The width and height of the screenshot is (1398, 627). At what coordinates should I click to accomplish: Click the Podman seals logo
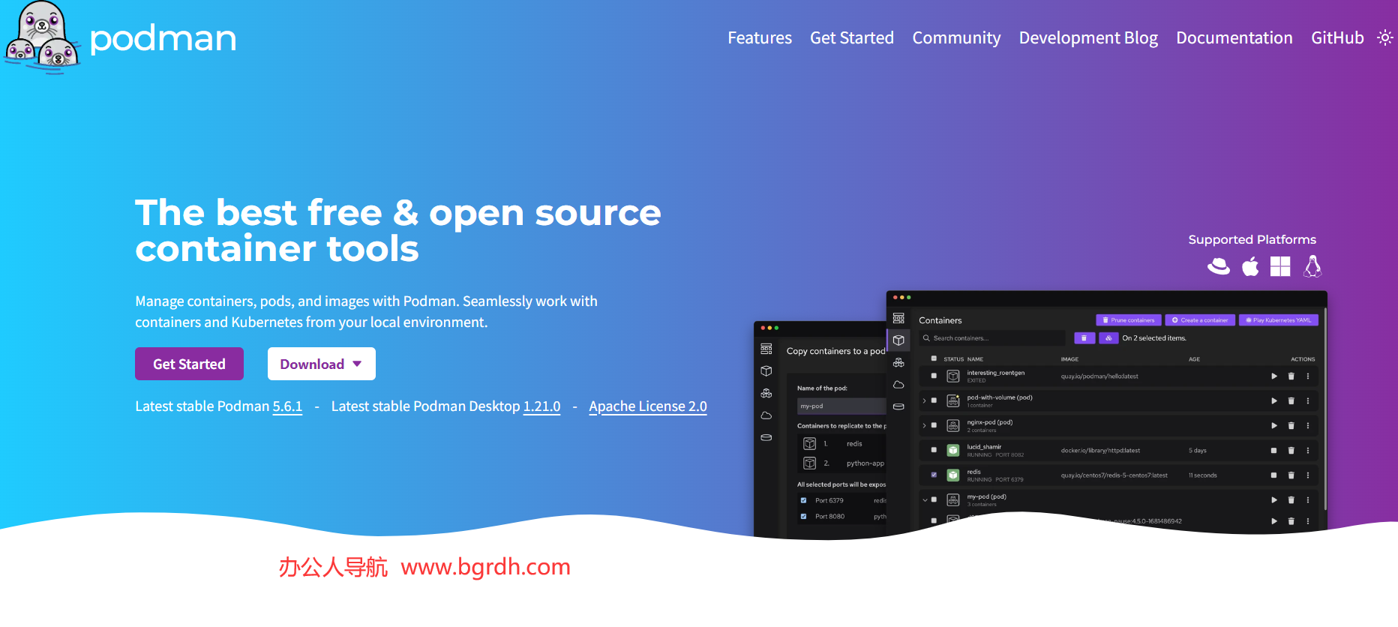click(42, 37)
